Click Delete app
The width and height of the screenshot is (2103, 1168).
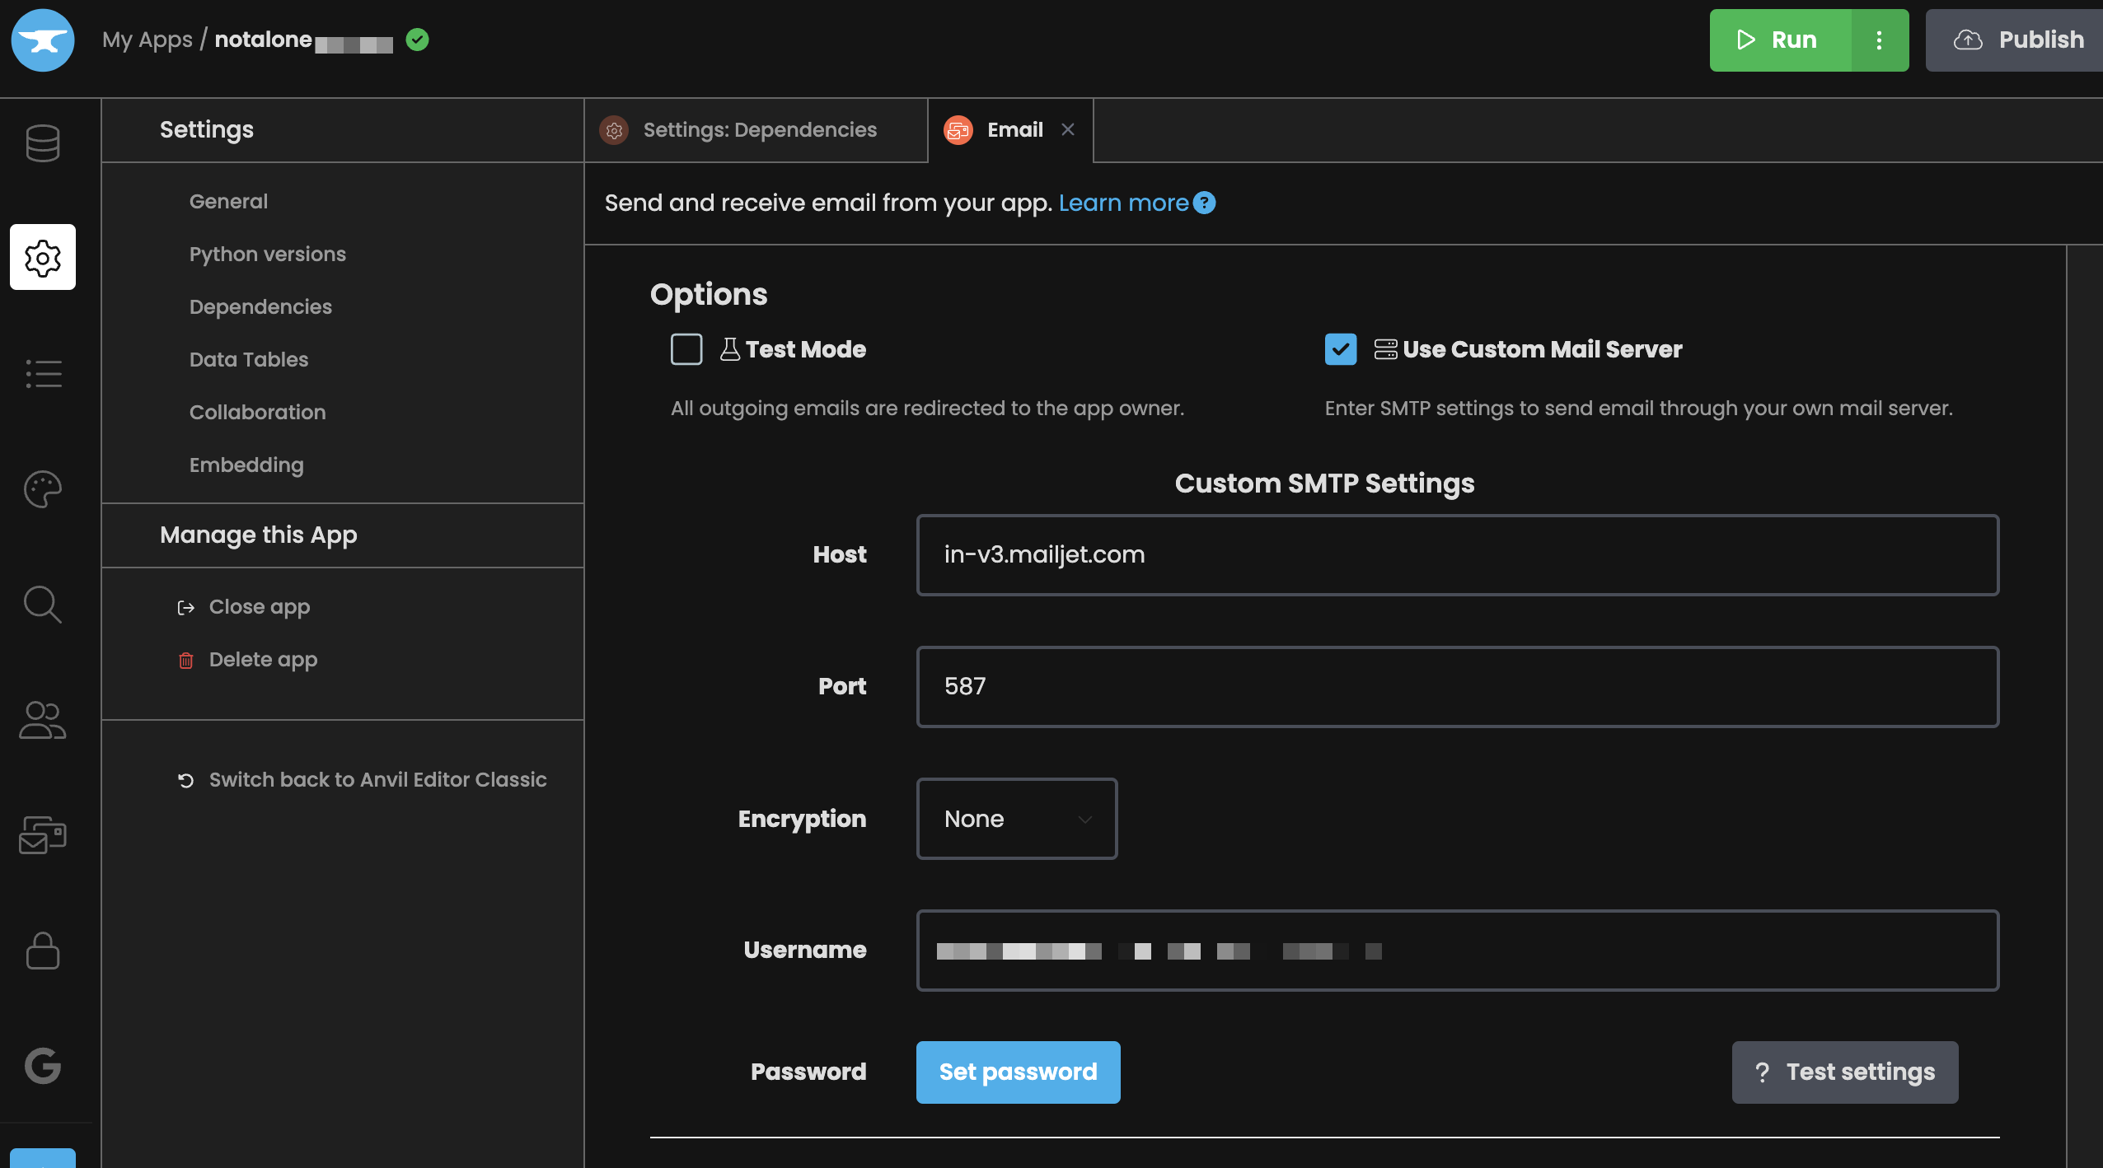(263, 660)
